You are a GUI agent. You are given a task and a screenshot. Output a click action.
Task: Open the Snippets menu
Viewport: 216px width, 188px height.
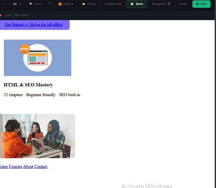point(161,4)
